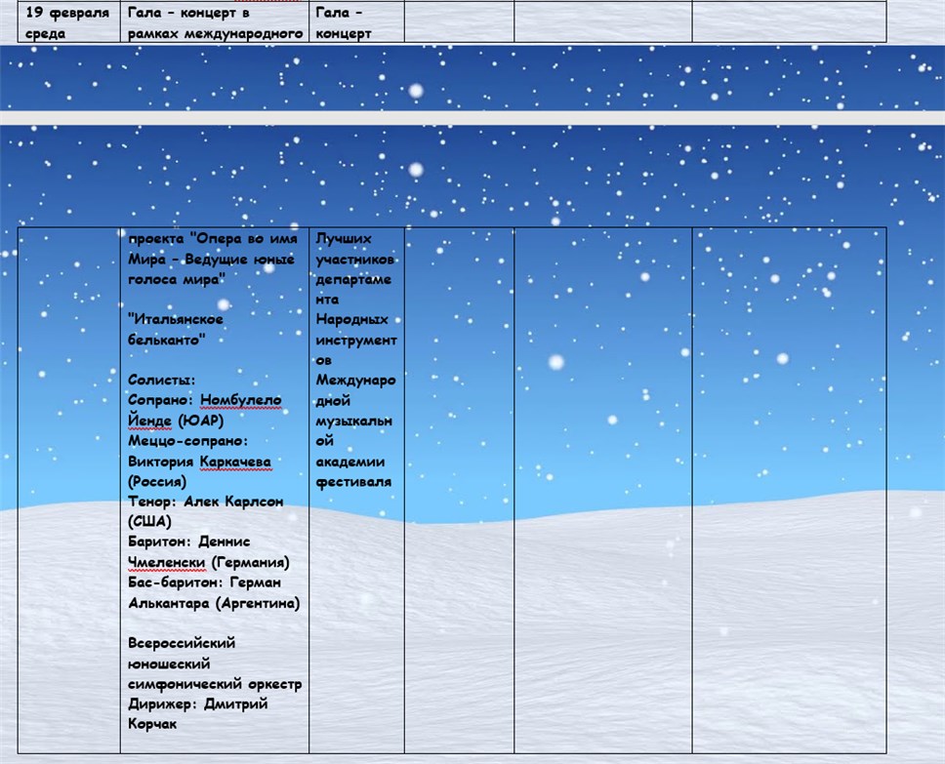Image resolution: width=945 pixels, height=764 pixels.
Task: Click 'Йенде (ЮАР)' line
Action: 176,421
